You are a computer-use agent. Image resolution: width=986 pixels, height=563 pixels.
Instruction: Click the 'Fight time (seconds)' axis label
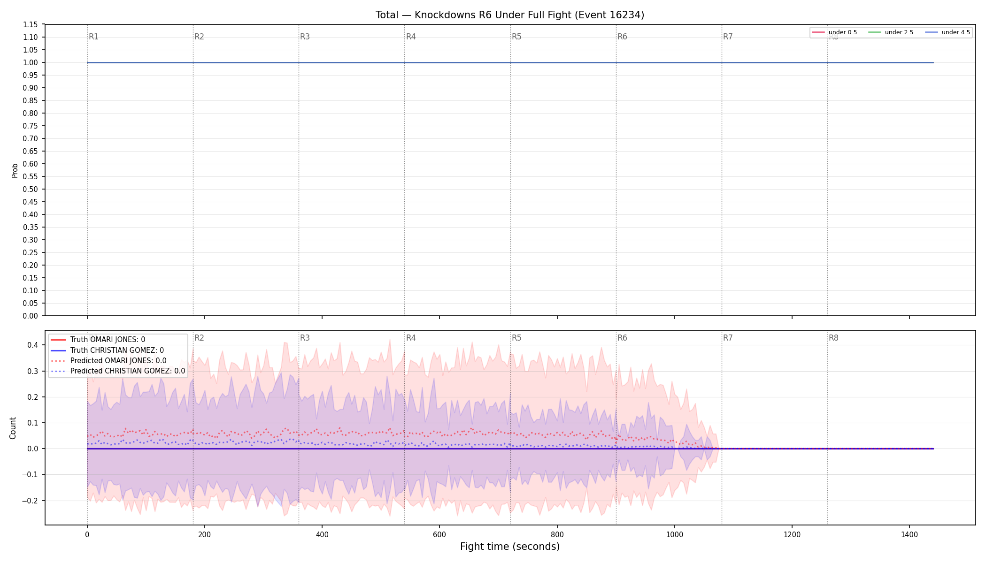tap(510, 547)
